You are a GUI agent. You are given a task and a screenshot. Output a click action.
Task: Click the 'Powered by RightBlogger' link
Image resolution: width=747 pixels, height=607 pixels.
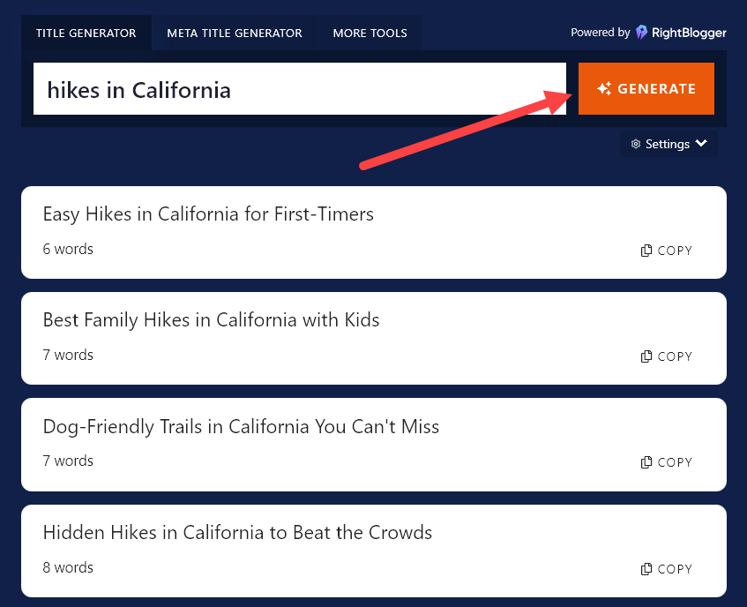tap(648, 32)
